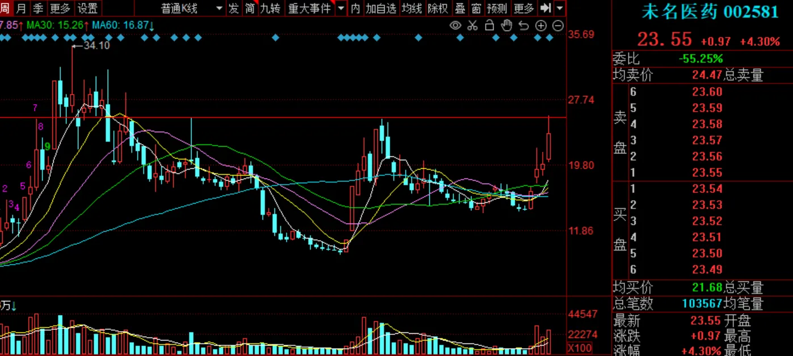This screenshot has width=793, height=356.
Task: Open the right 更多 menu in toolbar
Action: (524, 9)
